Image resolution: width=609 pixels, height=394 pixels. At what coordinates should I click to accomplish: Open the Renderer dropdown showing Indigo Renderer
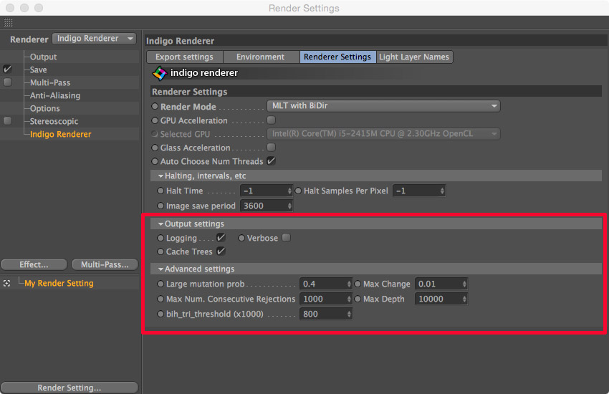[x=95, y=39]
